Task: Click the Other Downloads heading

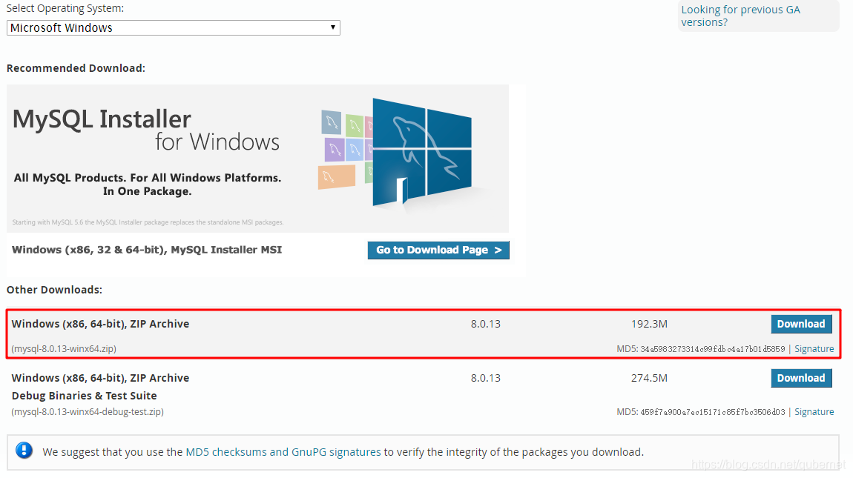Action: tap(54, 290)
